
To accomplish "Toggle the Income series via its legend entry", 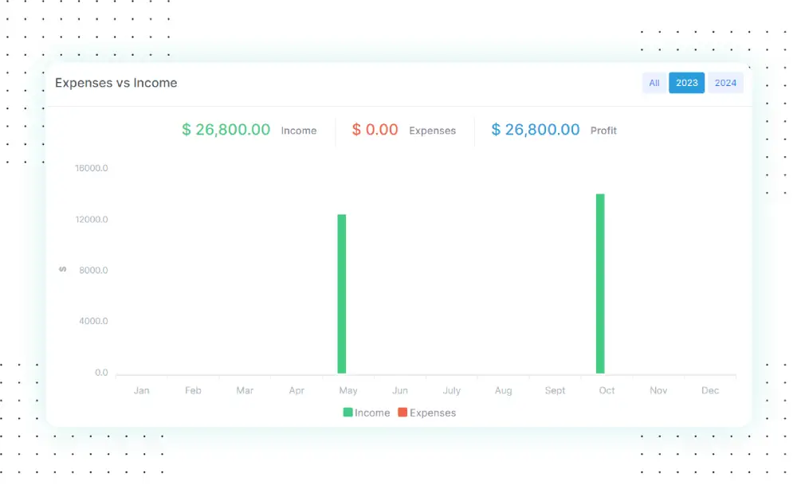I will 367,413.
